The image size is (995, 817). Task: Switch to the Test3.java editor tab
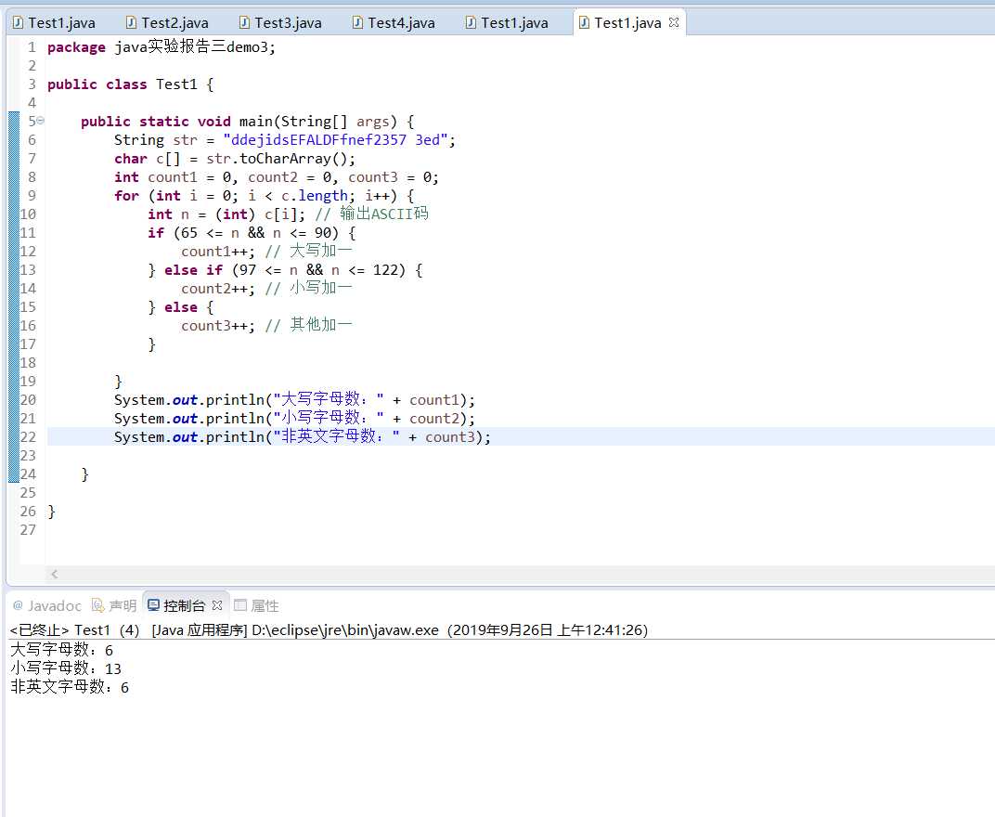280,23
